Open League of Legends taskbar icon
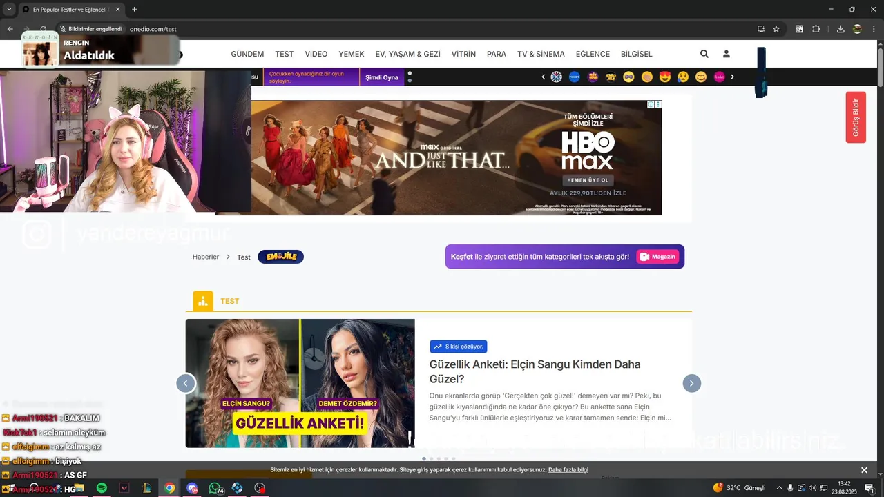884x497 pixels. point(146,488)
